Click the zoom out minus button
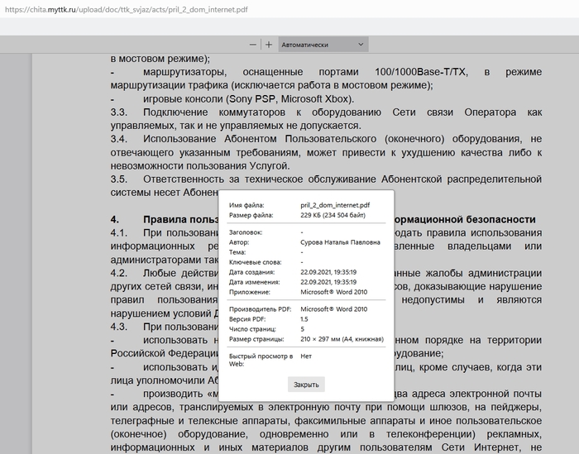 (x=254, y=44)
